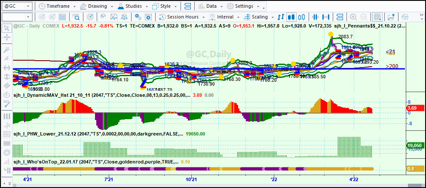Image resolution: width=426 pixels, height=188 pixels.
Task: Open the data grid table icon
Action: (x=62, y=17)
